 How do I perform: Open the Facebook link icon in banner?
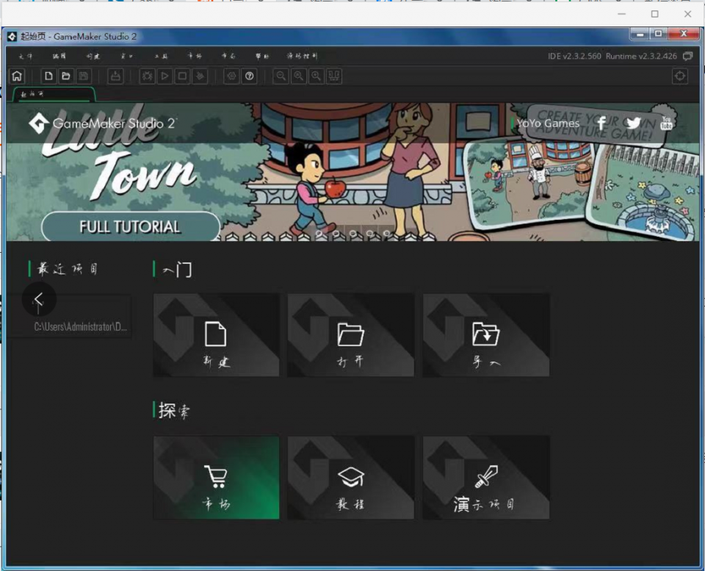pyautogui.click(x=601, y=123)
